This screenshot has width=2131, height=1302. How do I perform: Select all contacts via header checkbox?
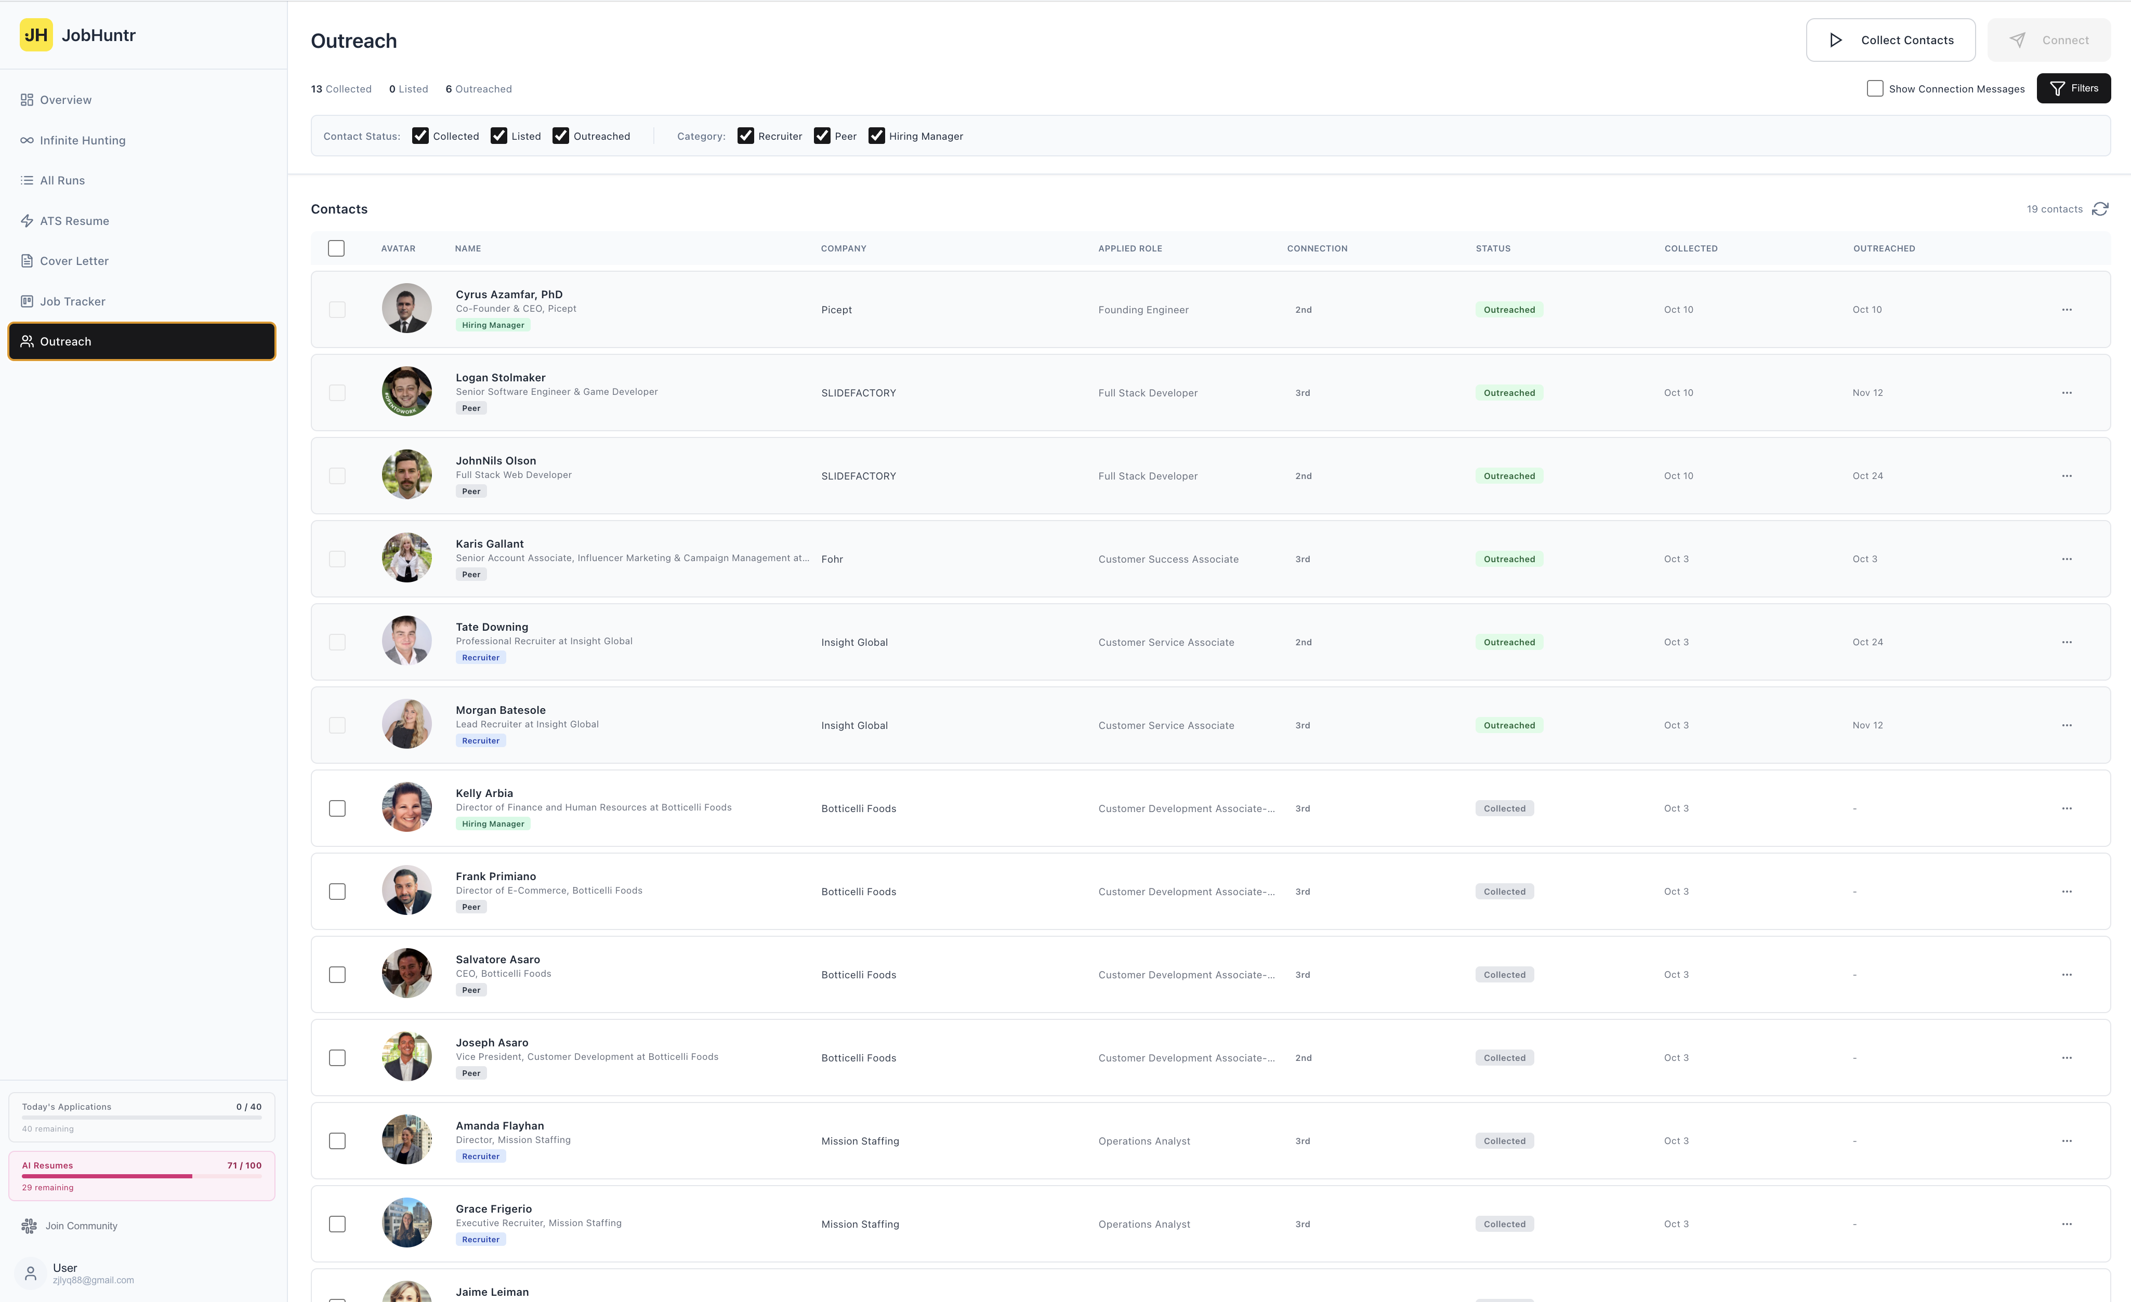pos(337,248)
